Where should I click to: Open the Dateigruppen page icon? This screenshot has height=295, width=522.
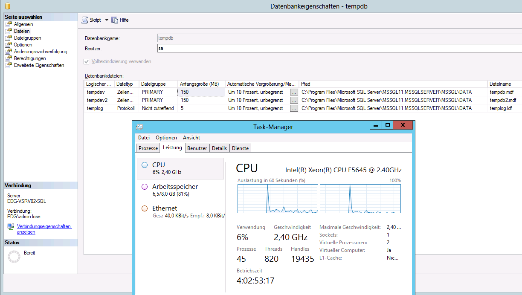[x=8, y=38]
